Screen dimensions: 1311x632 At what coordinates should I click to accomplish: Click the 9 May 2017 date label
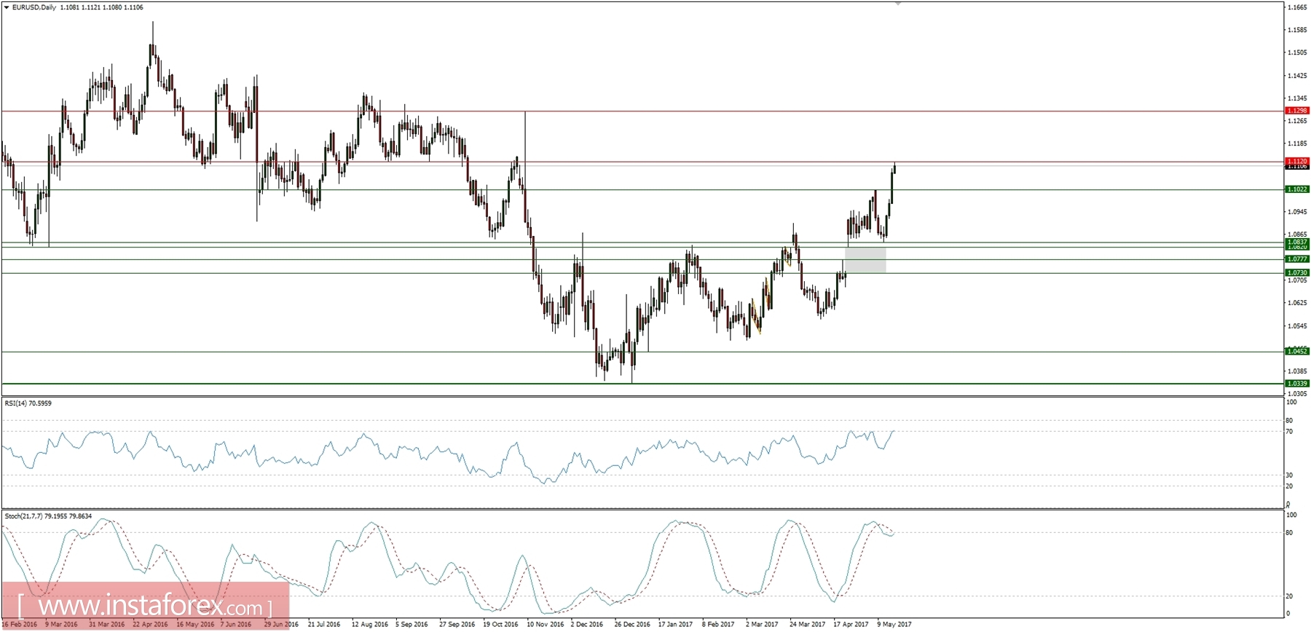pyautogui.click(x=894, y=625)
